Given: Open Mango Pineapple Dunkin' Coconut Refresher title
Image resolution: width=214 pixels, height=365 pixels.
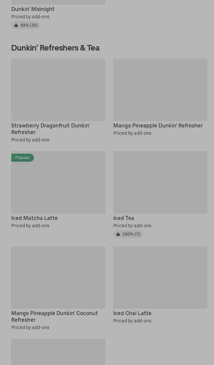Looking at the screenshot, I should click(x=54, y=316).
